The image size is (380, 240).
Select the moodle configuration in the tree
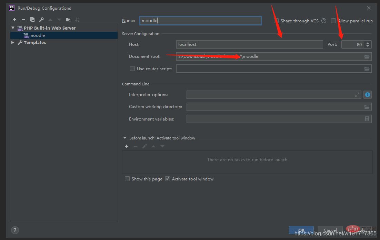64,35
